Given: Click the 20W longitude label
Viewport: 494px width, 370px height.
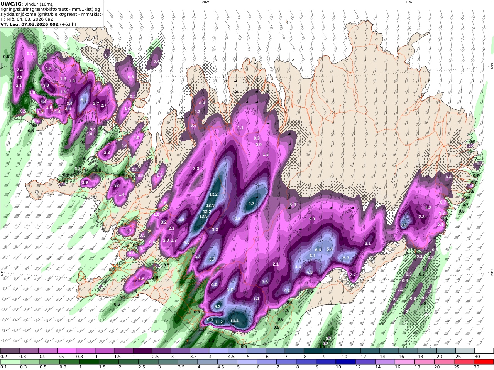Looking at the screenshot, I should click(205, 2).
